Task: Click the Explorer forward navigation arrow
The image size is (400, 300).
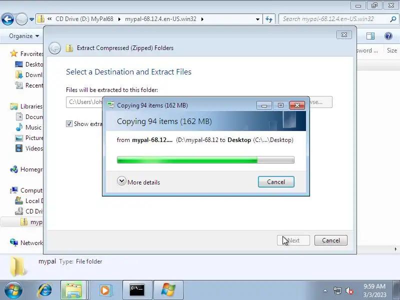Action: coord(21,19)
